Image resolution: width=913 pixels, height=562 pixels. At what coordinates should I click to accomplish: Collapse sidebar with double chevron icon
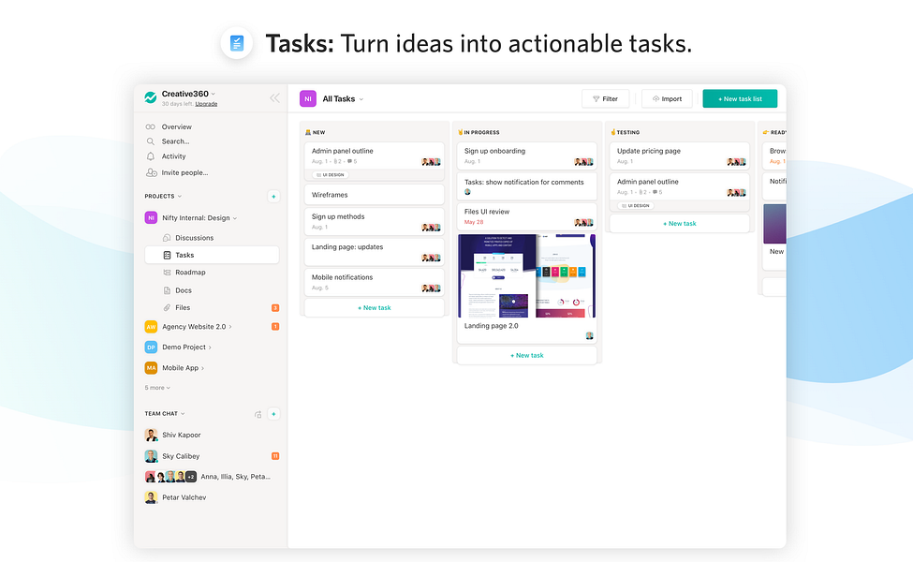(x=274, y=97)
